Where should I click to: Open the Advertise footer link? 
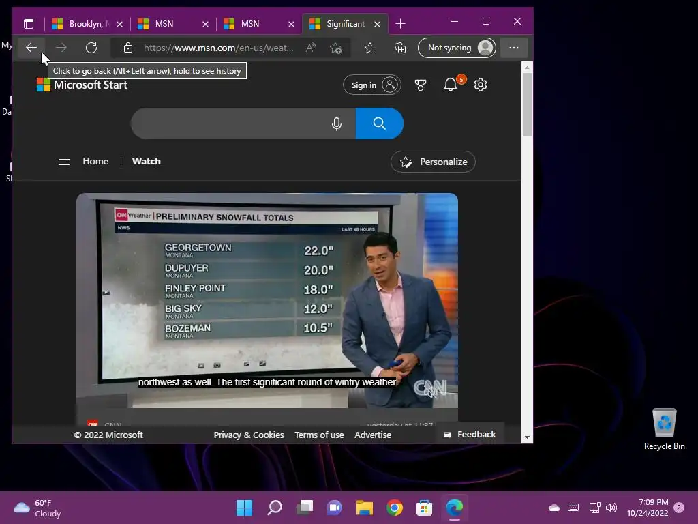(373, 435)
